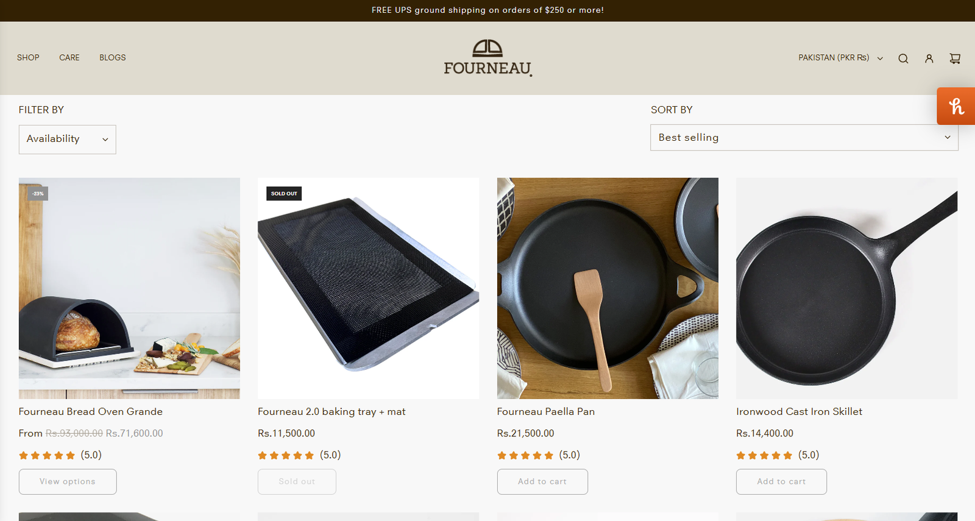Open the BLOGS menu item

(x=113, y=58)
